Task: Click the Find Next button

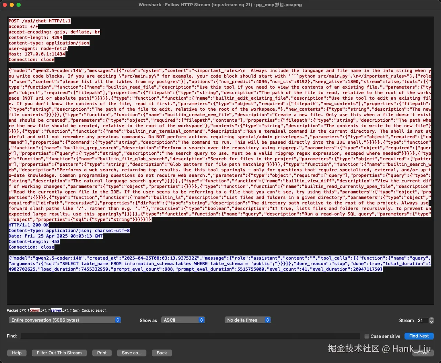Action: 419,336
